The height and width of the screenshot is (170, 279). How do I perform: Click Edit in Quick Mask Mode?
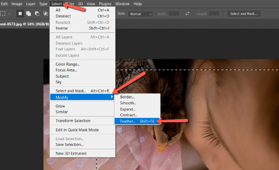(x=77, y=130)
